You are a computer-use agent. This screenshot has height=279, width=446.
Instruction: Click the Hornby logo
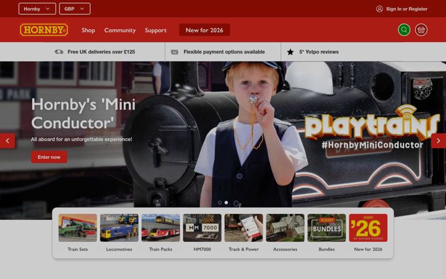point(44,30)
